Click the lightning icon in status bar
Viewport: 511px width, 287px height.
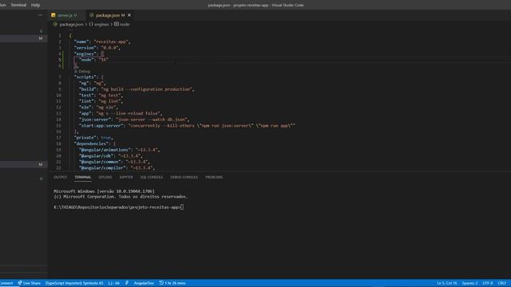click(x=127, y=283)
